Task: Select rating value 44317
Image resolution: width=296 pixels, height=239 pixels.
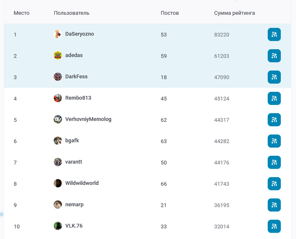Action: click(x=222, y=120)
